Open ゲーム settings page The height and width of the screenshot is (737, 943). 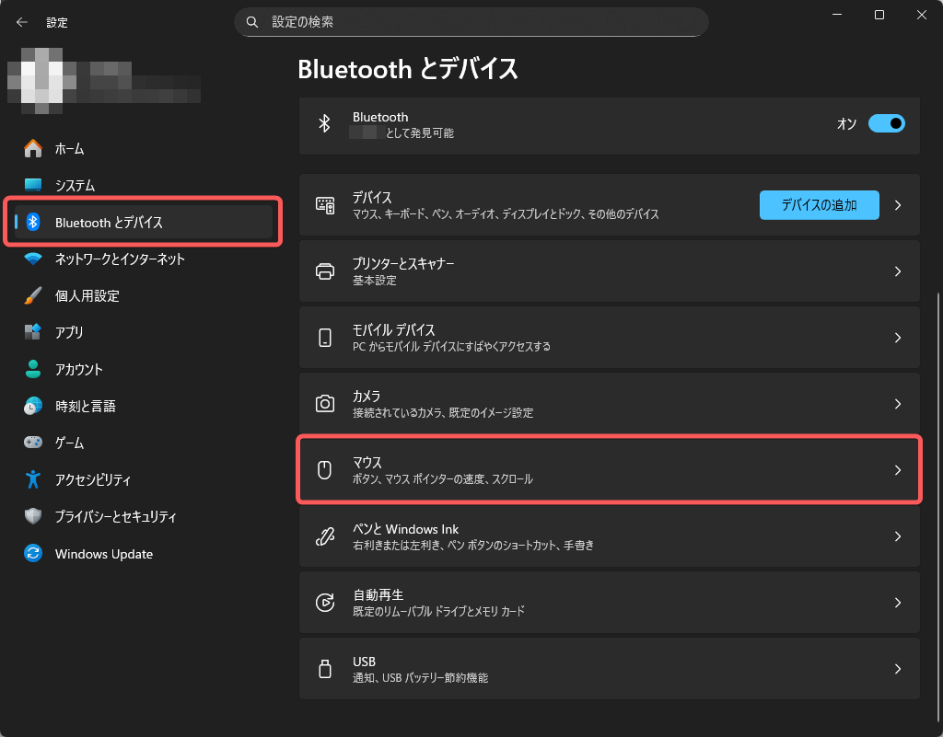tap(143, 443)
